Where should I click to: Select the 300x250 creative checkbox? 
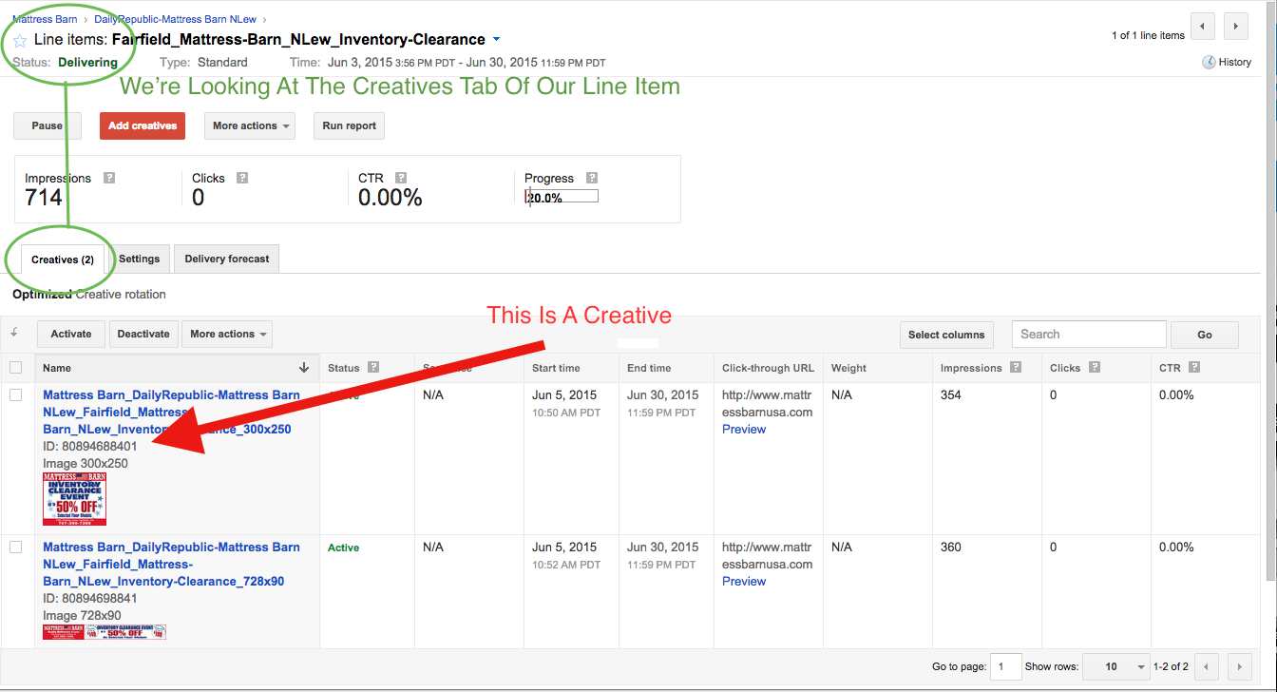[x=16, y=395]
